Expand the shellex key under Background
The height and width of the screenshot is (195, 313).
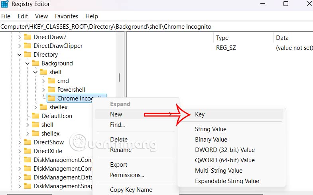click(x=35, y=107)
